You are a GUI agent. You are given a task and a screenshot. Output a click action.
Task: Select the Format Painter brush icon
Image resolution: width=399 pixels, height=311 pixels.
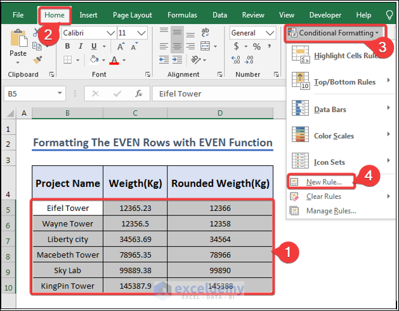click(x=37, y=60)
